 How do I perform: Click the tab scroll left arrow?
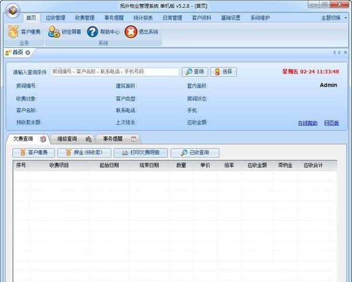click(x=334, y=52)
